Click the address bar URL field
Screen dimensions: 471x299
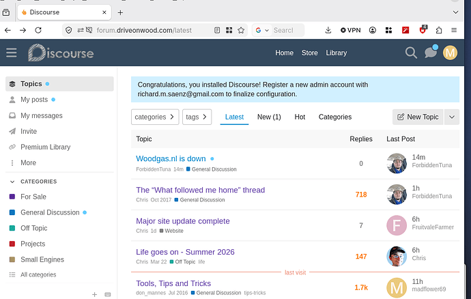click(x=144, y=30)
